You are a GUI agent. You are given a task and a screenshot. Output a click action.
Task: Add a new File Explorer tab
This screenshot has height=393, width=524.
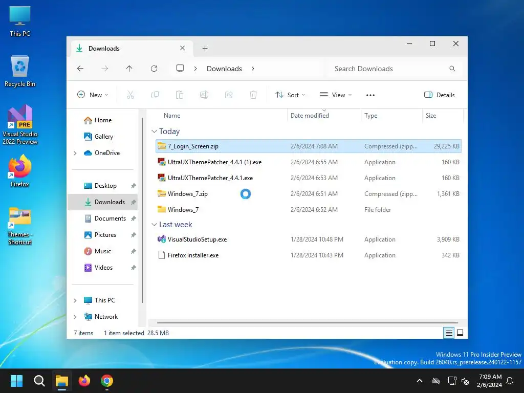(205, 49)
